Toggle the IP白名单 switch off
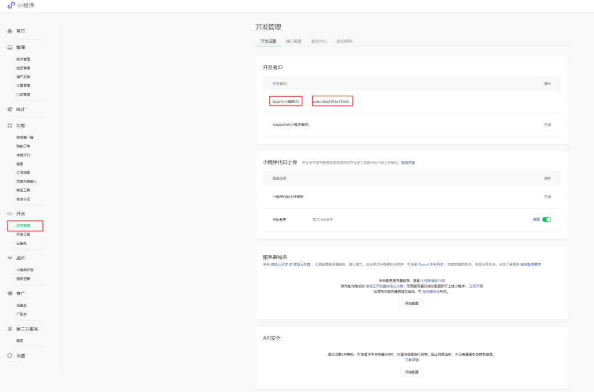This screenshot has height=392, width=594. coord(546,220)
